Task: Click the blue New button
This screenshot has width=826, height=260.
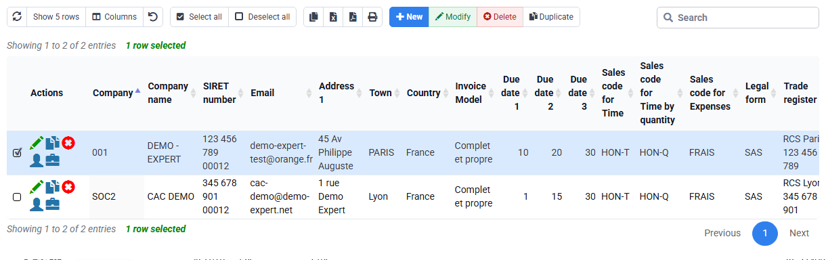Action: pyautogui.click(x=409, y=17)
